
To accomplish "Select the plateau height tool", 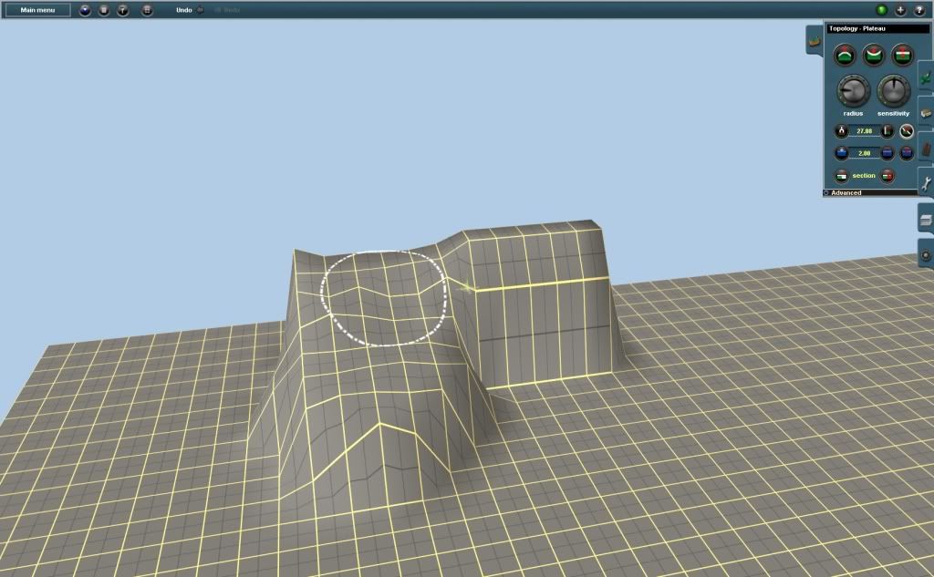I will pyautogui.click(x=903, y=56).
